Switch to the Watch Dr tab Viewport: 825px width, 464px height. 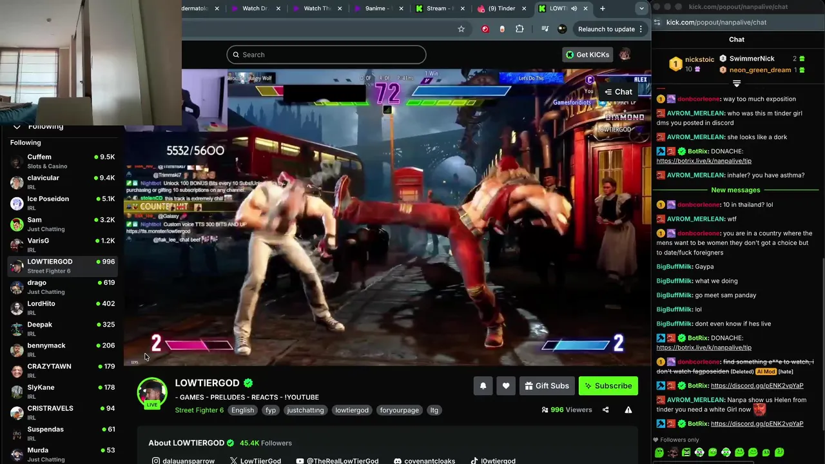pos(255,8)
